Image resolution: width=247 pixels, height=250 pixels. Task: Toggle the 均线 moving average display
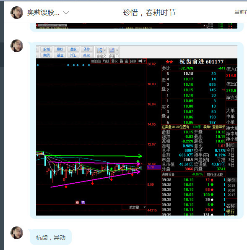coord(106,61)
